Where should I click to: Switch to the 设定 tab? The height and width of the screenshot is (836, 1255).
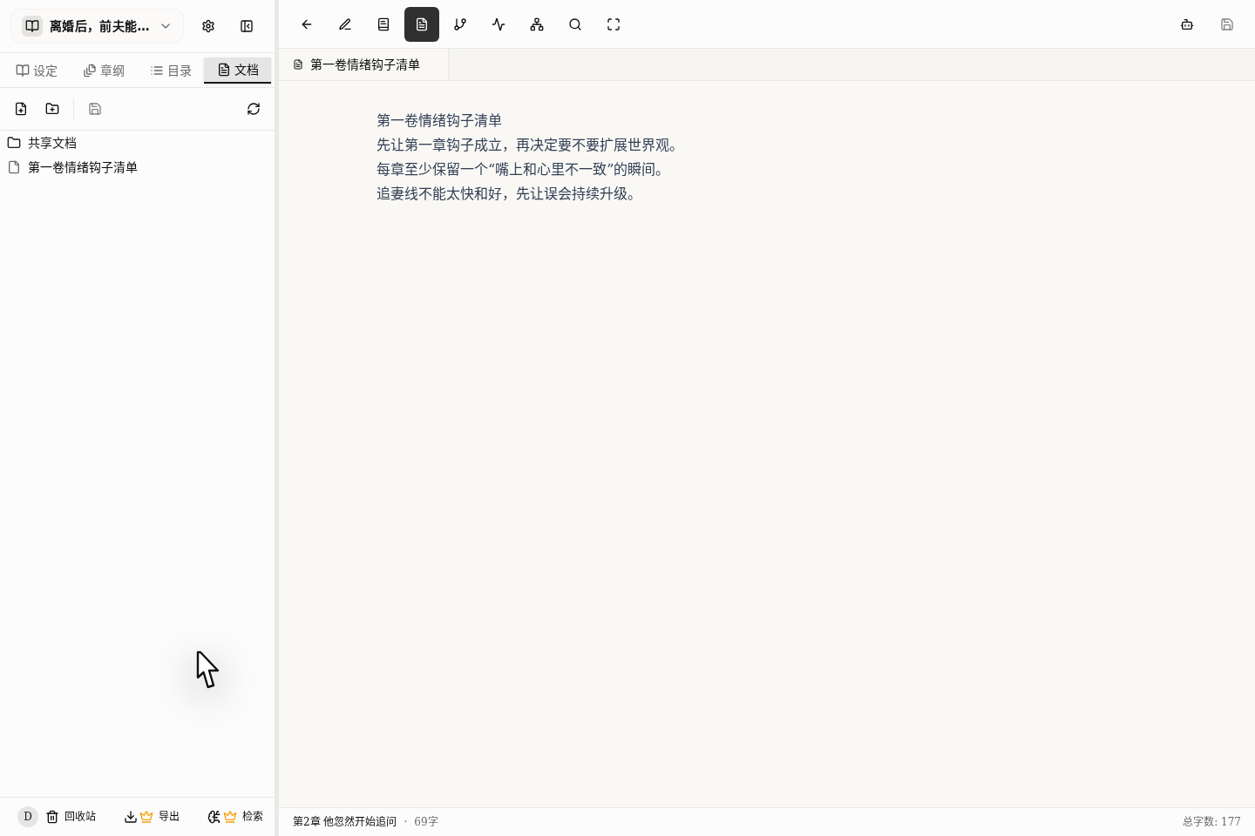[x=37, y=71]
